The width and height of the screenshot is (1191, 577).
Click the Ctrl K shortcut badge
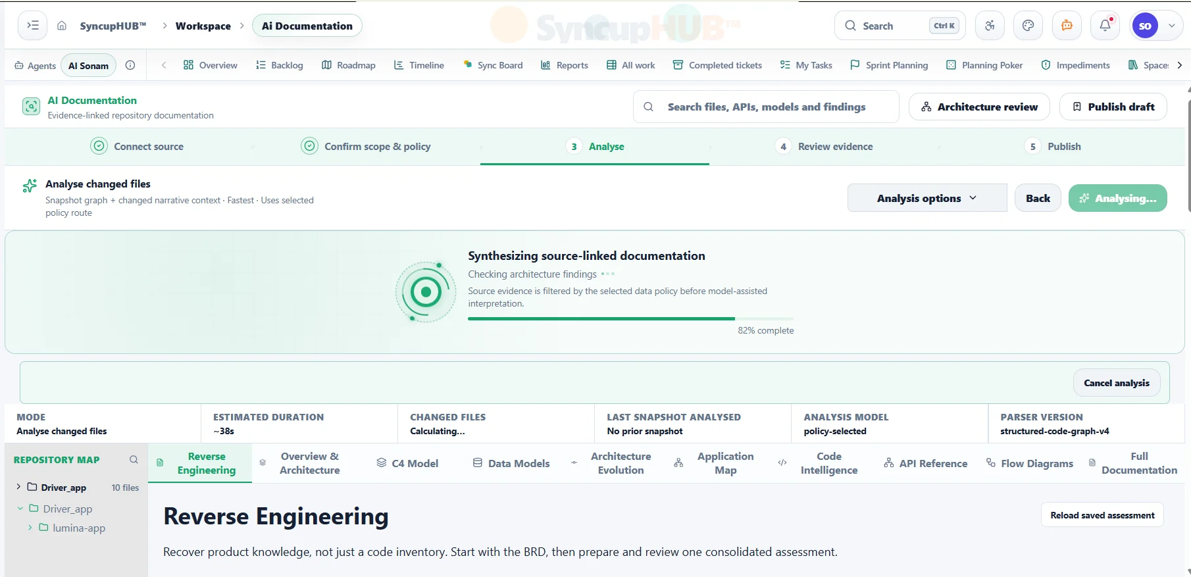944,26
